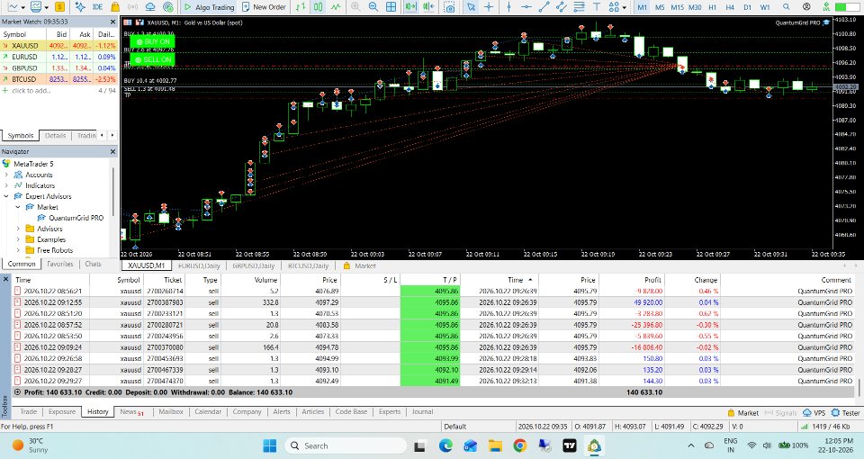The image size is (864, 459).
Task: Switch chart to candlesticks style
Action: click(318, 6)
